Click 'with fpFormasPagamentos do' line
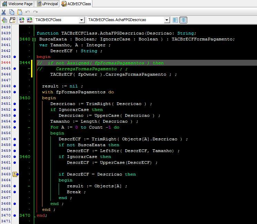This screenshot has width=257, height=224. pos(78,92)
